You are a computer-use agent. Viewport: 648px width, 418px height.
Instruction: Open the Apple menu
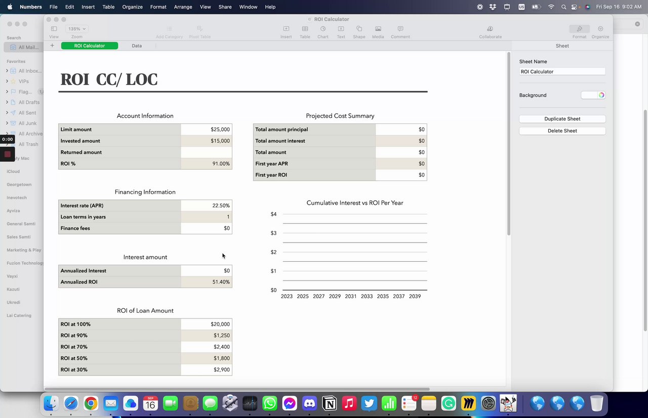[x=10, y=7]
